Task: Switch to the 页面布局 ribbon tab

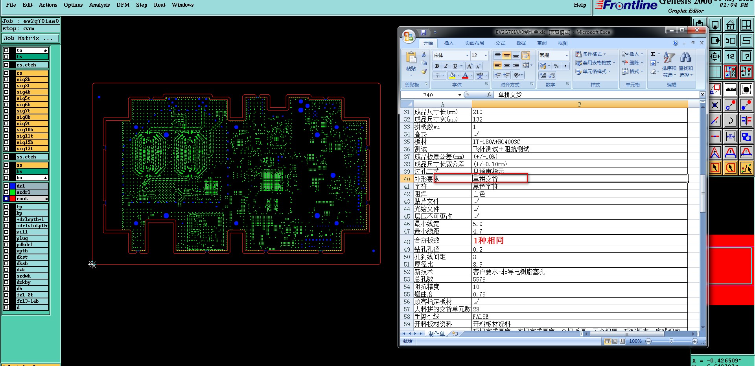Action: click(475, 43)
